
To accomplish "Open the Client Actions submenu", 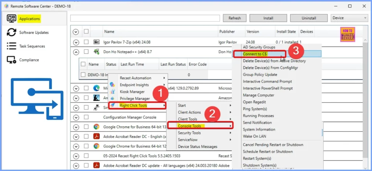I will coord(200,112).
